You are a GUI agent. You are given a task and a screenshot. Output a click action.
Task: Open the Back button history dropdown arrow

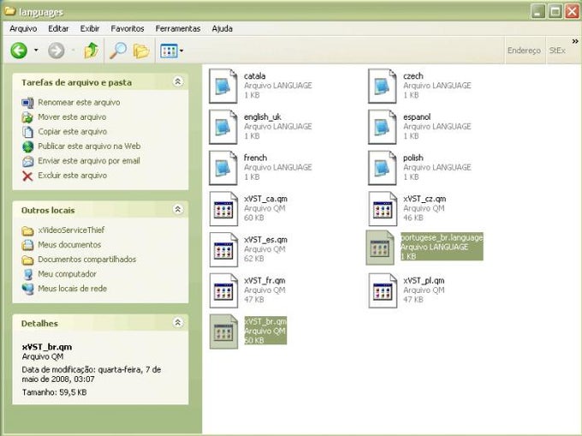point(36,51)
